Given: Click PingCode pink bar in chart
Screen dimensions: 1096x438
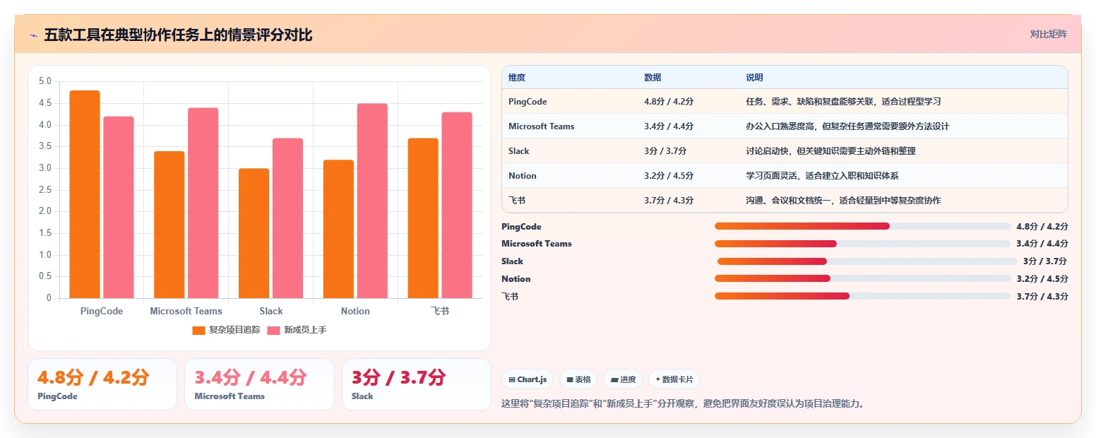Looking at the screenshot, I should [119, 207].
